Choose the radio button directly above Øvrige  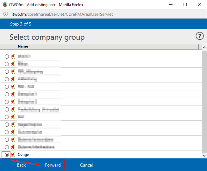click(x=7, y=147)
